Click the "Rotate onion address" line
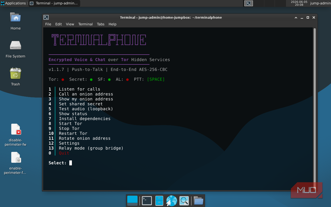The image size is (331, 207). (85, 138)
